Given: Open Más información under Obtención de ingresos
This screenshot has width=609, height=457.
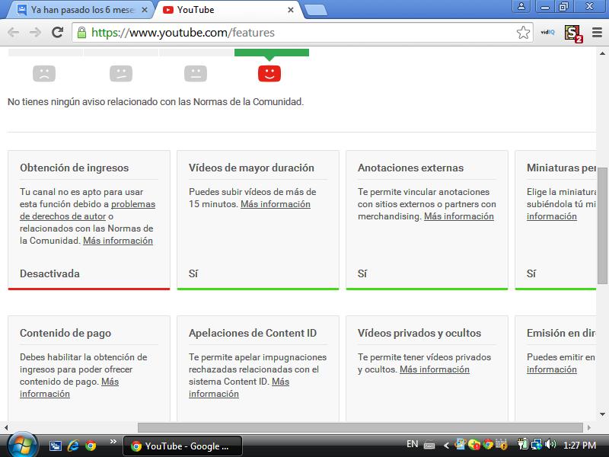Looking at the screenshot, I should 118,241.
